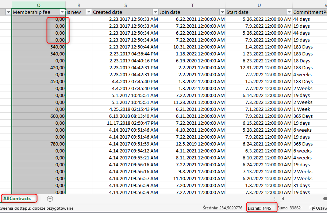Expand the Start date filter arrow

tap(289, 12)
